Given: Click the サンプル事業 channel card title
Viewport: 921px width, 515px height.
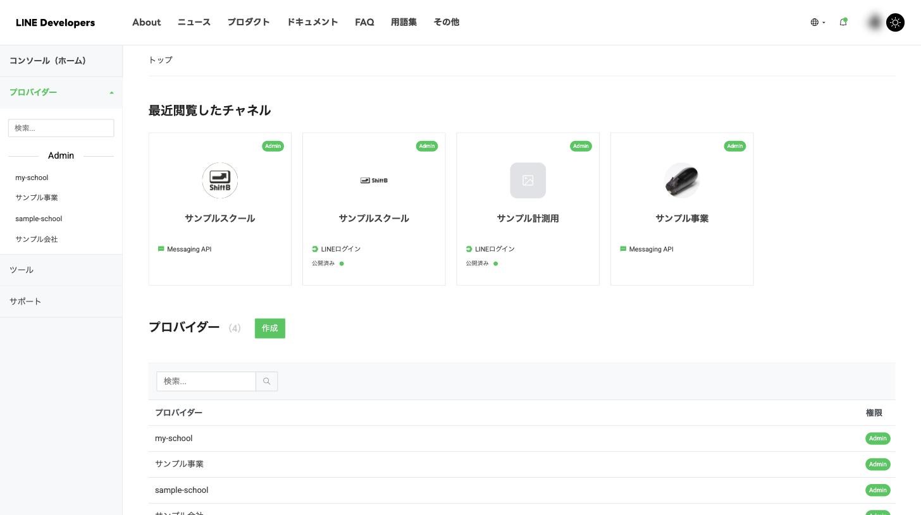Looking at the screenshot, I should click(682, 219).
